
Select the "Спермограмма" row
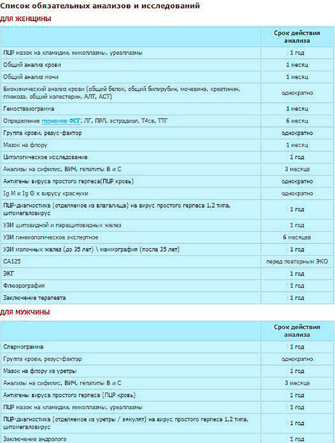pyautogui.click(x=23, y=347)
